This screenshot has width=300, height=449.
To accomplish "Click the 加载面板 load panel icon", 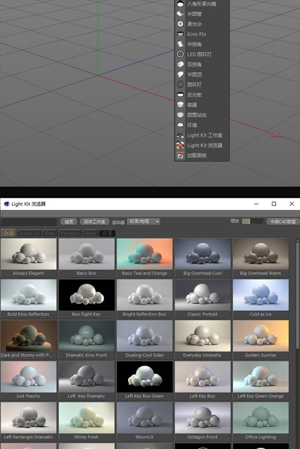I will pos(180,155).
